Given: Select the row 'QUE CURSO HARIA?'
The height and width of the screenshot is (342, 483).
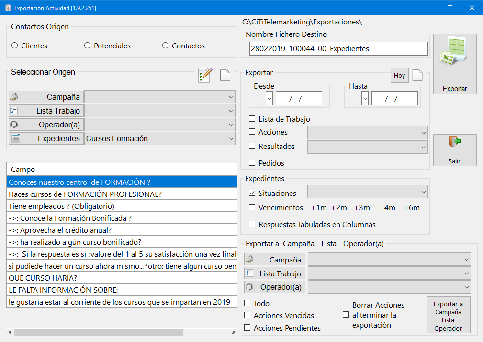Looking at the screenshot, I should tap(122, 278).
